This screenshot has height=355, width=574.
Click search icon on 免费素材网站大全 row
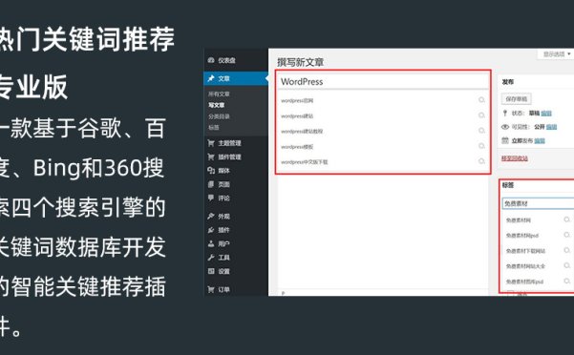(x=566, y=265)
